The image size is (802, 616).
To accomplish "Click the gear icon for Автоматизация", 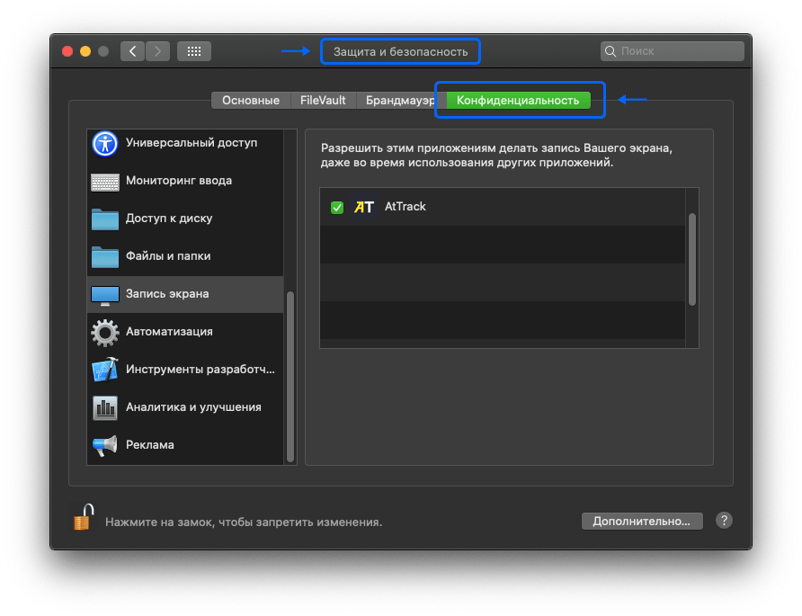I will click(105, 333).
